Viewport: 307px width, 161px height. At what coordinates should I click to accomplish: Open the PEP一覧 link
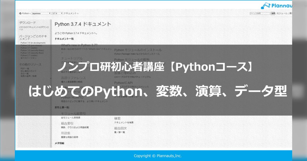pyautogui.click(x=25, y=68)
